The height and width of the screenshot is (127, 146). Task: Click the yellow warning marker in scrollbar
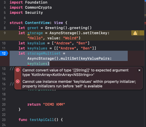pos(145,15)
